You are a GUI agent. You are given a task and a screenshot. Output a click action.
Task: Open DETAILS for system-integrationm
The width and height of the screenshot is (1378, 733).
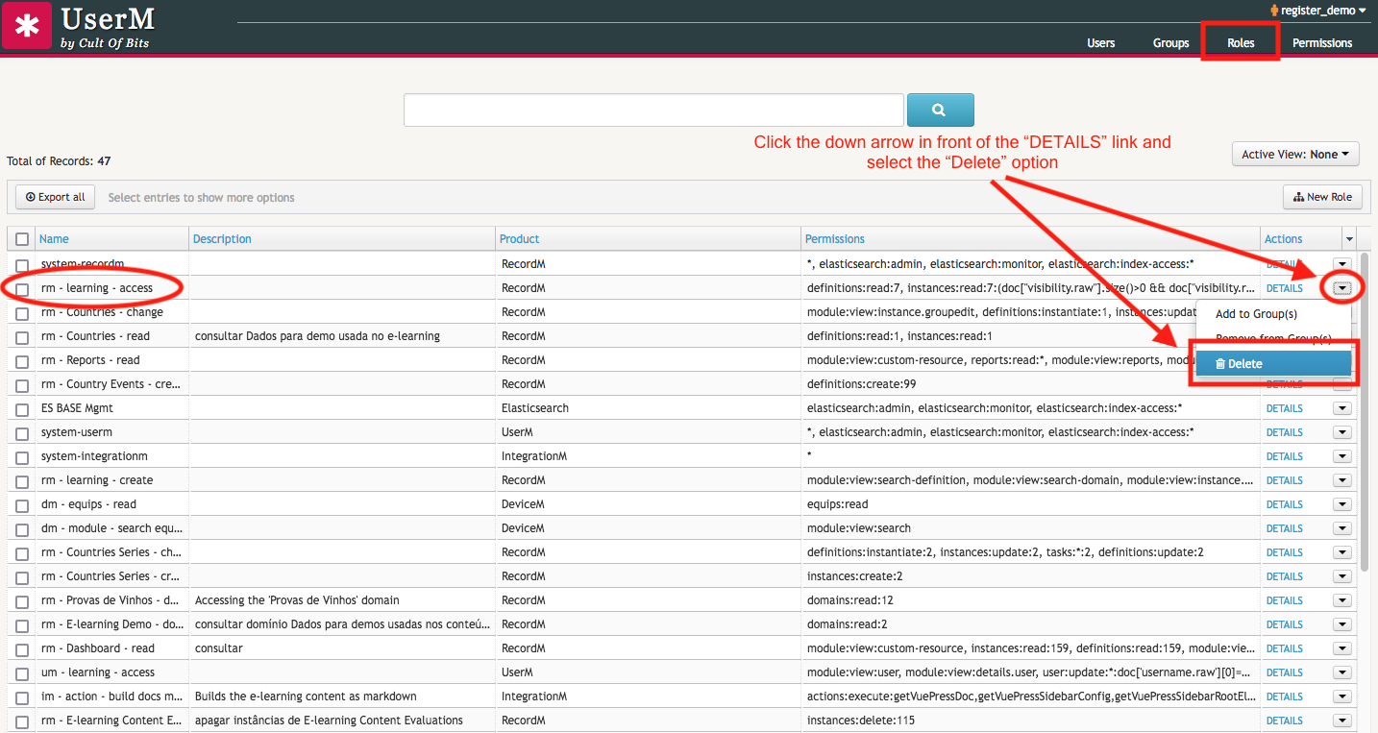point(1284,456)
